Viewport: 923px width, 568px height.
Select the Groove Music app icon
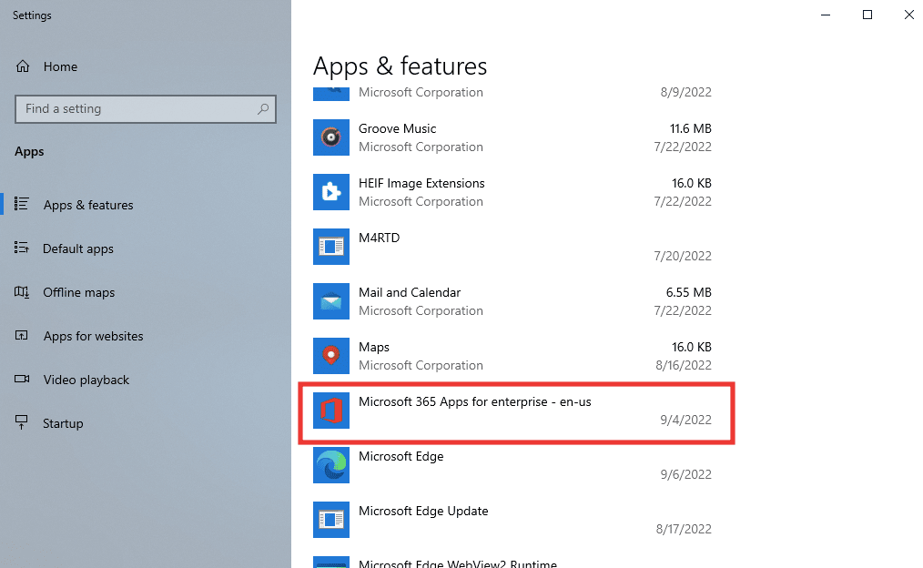coord(330,137)
